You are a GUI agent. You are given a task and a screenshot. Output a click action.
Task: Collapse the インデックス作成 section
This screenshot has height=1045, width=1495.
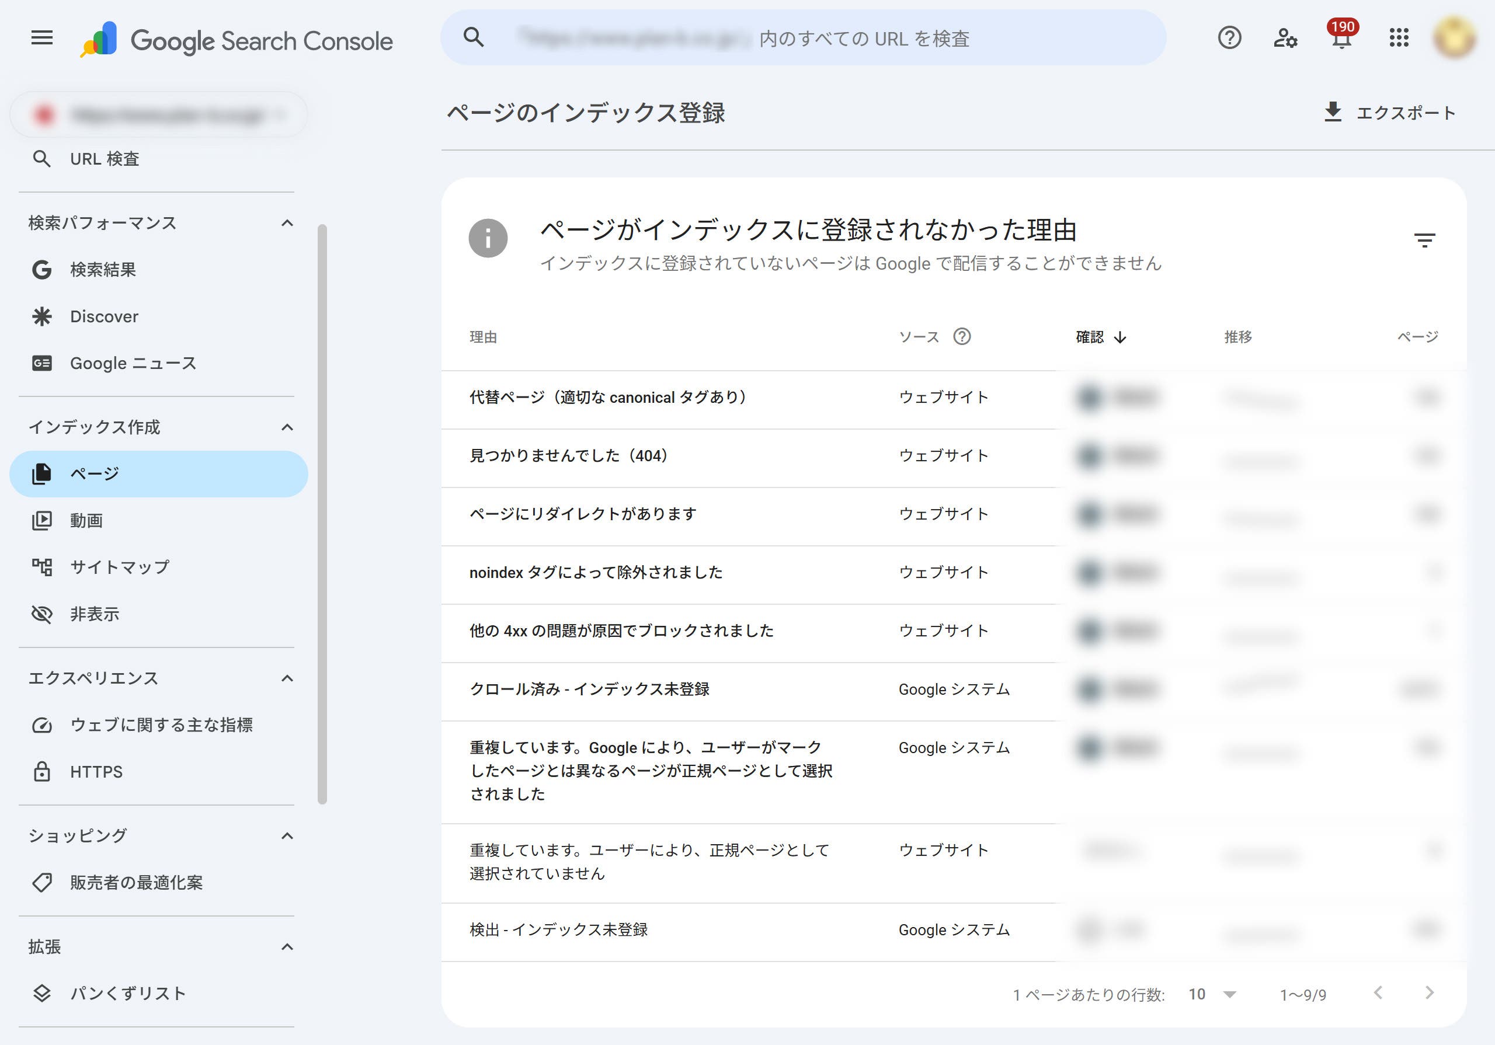click(x=287, y=427)
